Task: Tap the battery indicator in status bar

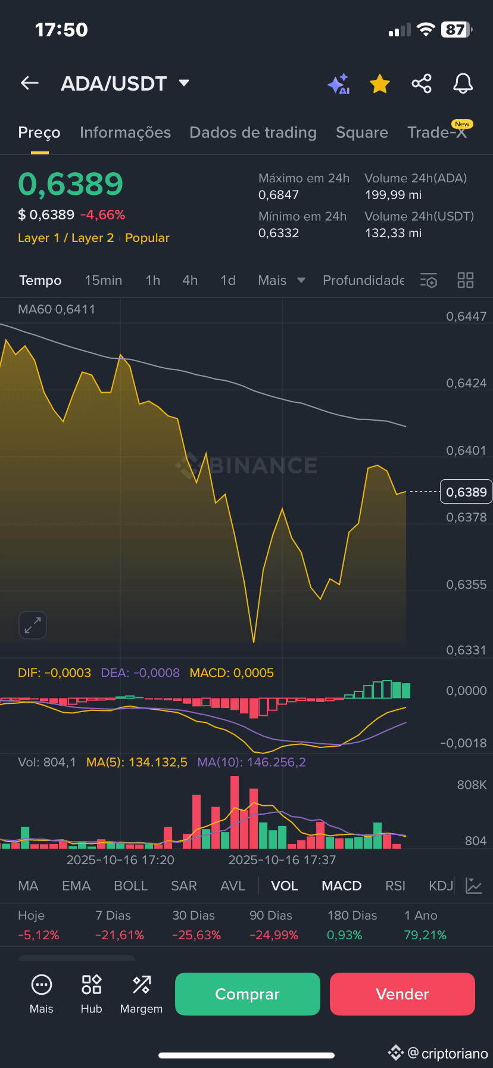Action: (457, 30)
